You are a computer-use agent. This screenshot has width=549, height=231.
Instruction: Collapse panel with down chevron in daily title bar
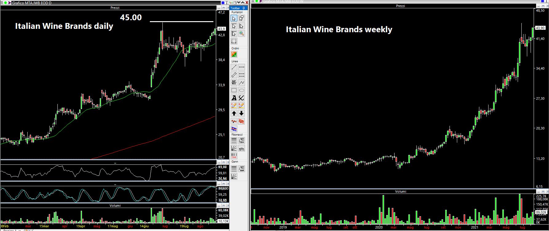239,2
